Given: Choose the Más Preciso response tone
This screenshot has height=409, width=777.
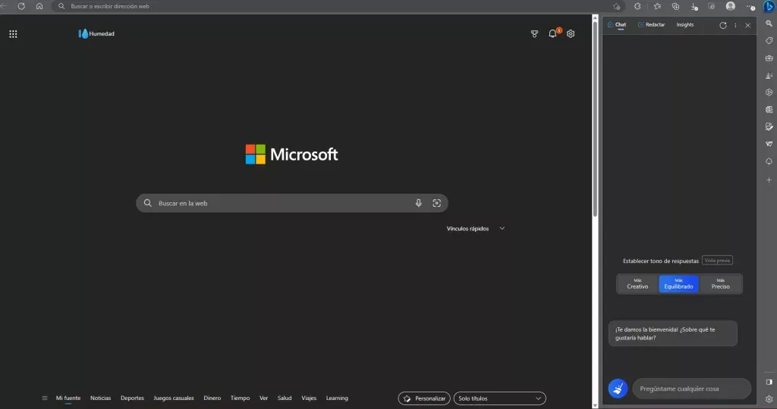Looking at the screenshot, I should click(721, 284).
